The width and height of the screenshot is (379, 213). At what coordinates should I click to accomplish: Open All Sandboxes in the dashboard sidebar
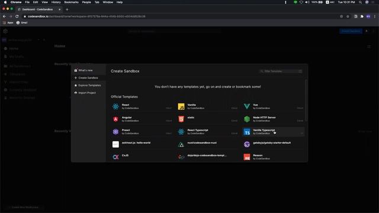[20, 66]
